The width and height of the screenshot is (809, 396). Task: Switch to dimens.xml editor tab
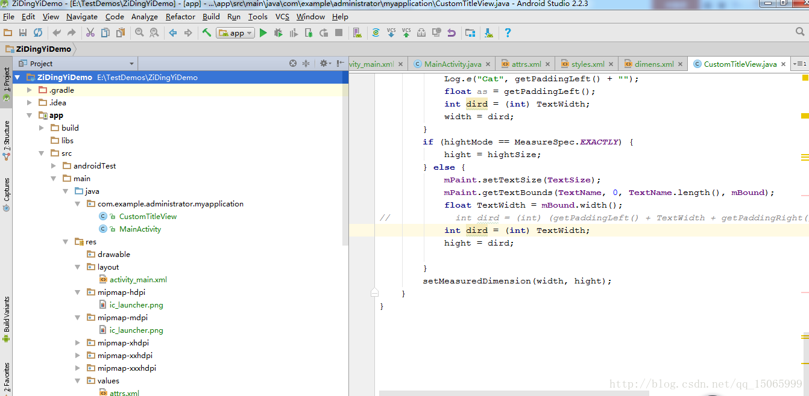tap(654, 64)
